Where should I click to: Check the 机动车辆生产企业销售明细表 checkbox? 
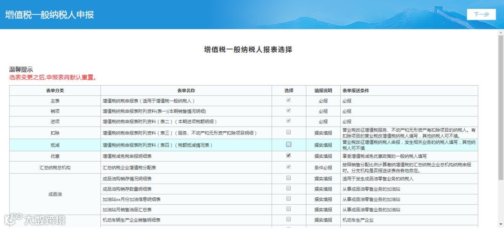(x=288, y=219)
